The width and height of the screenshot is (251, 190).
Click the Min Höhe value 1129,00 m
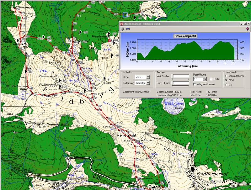211,95
